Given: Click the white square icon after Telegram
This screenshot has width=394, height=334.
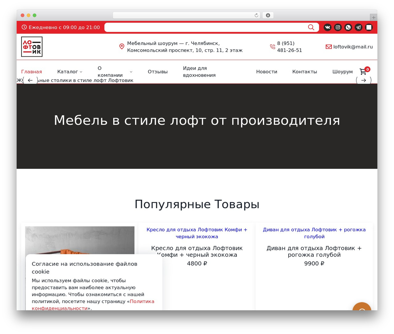Looking at the screenshot, I should 369,27.
